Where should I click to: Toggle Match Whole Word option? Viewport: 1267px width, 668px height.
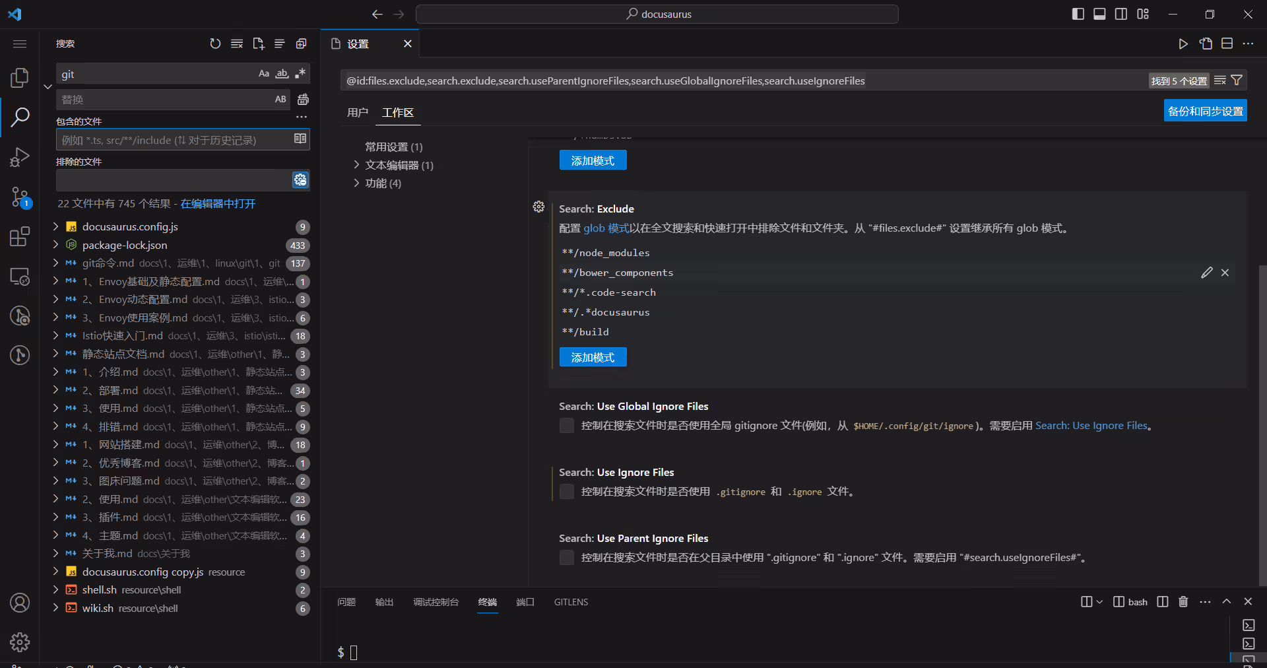282,74
